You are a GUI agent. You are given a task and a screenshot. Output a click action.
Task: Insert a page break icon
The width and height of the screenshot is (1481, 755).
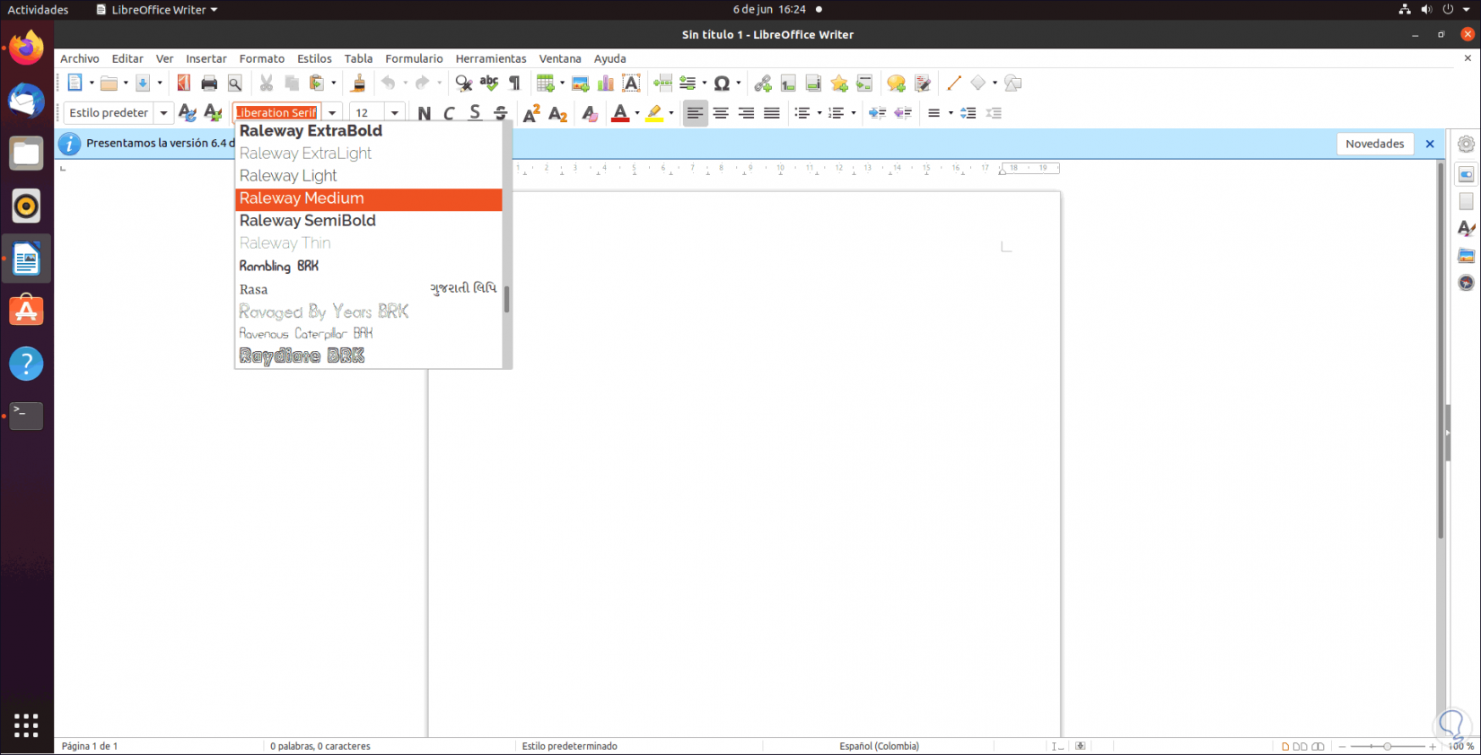click(x=663, y=83)
